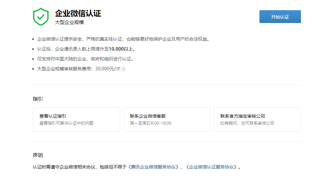330x180 pixels.
Task: Click the 开始认证 button
Action: (x=280, y=17)
